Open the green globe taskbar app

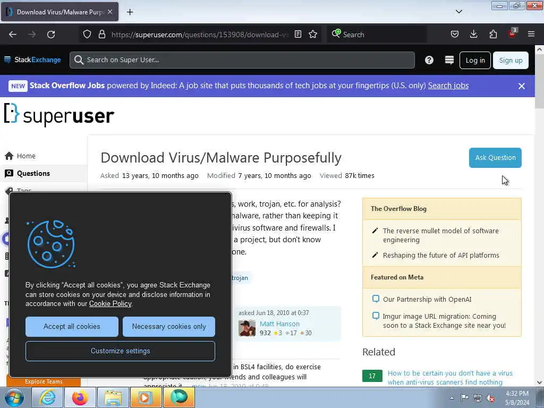pyautogui.click(x=178, y=397)
